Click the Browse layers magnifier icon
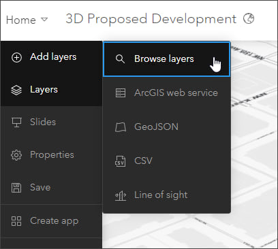This screenshot has height=249, width=278. 120,59
